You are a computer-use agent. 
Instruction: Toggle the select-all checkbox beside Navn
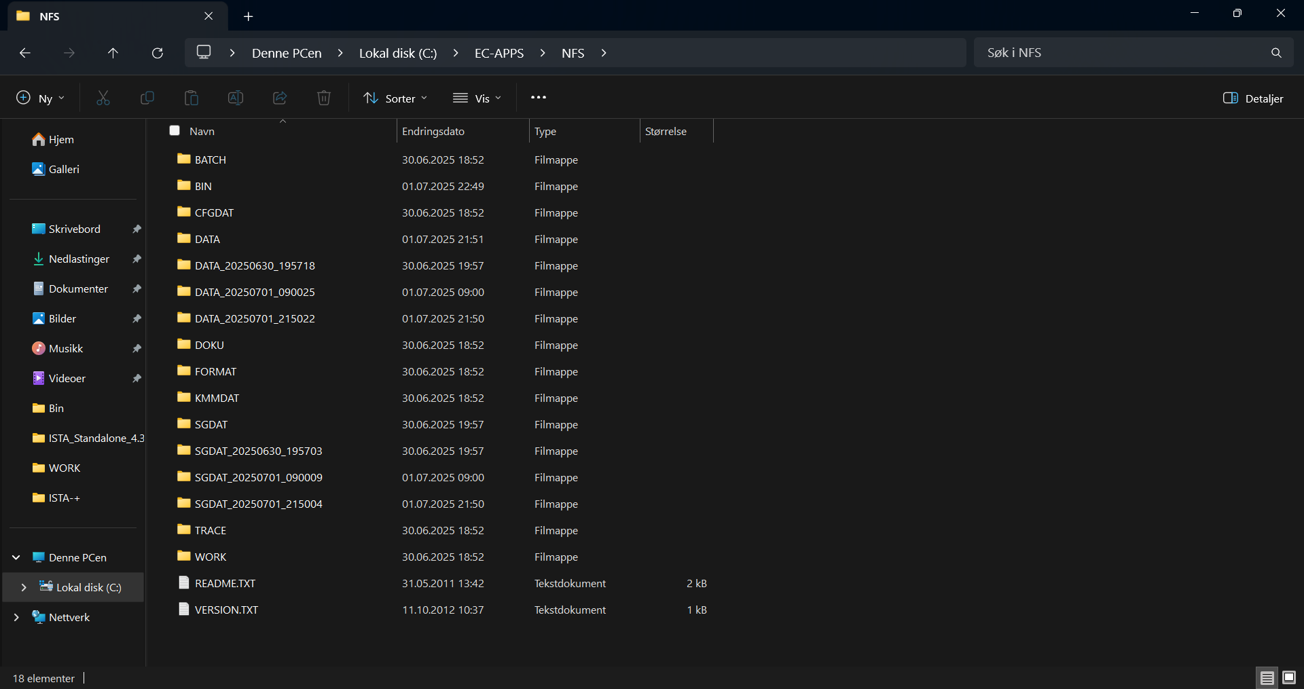[x=175, y=130]
